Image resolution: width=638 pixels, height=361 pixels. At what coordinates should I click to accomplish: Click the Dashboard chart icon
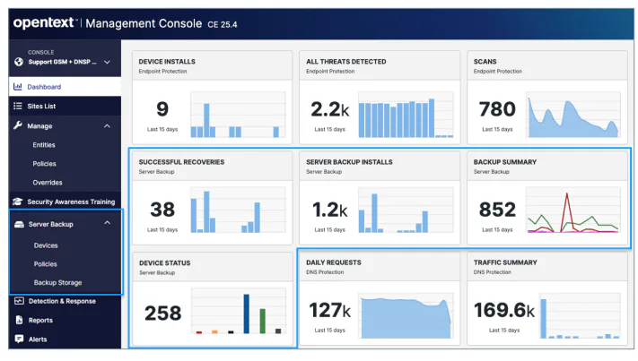pos(17,87)
